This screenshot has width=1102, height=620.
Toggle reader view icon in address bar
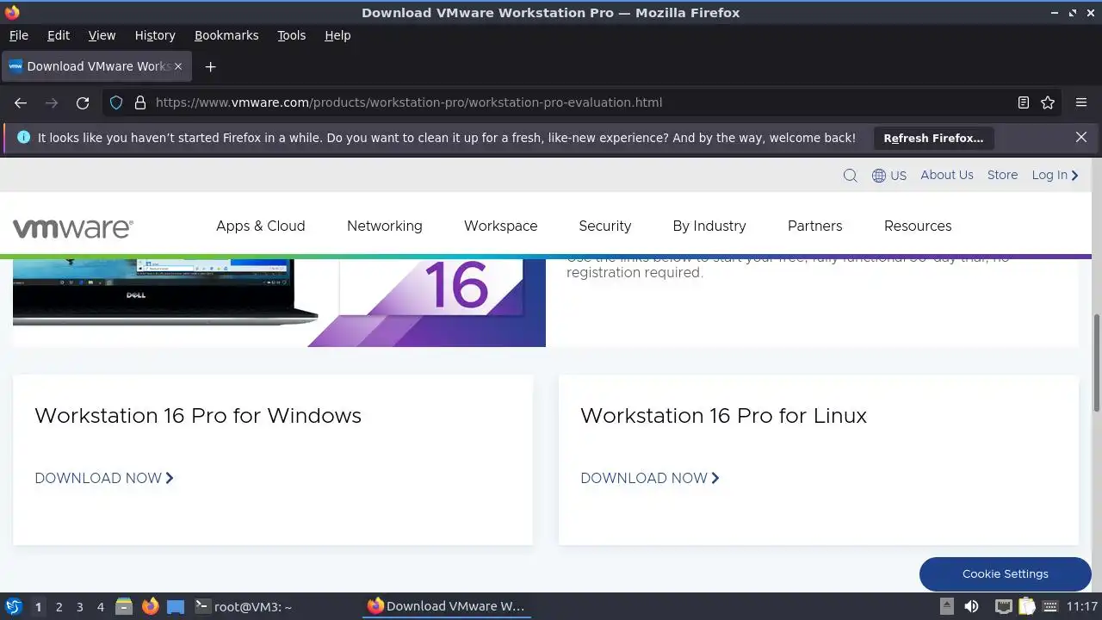(x=1024, y=102)
